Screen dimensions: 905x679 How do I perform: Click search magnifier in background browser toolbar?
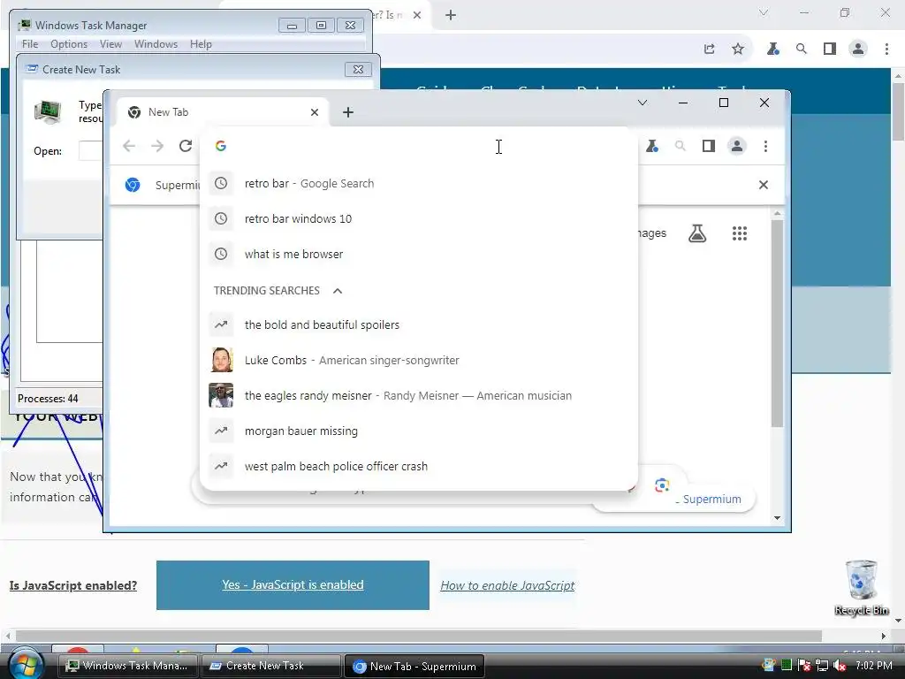(x=801, y=50)
